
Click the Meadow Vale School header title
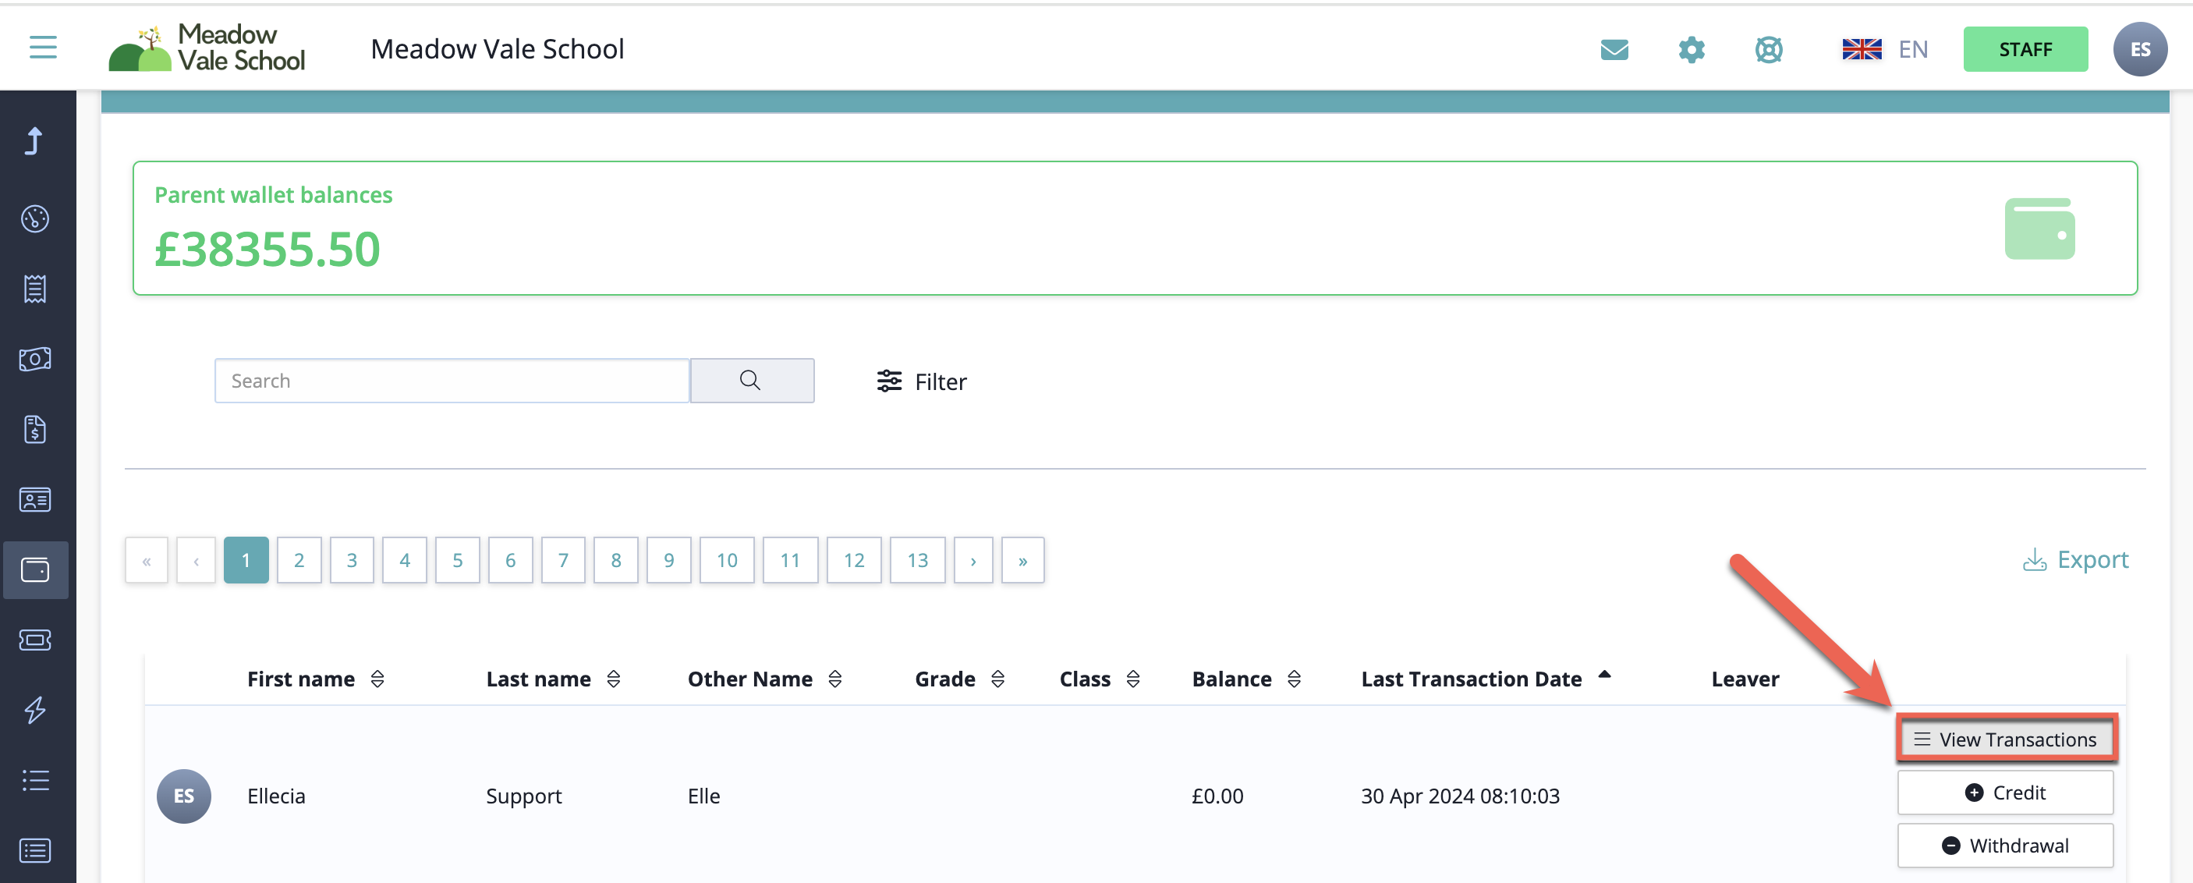498,48
